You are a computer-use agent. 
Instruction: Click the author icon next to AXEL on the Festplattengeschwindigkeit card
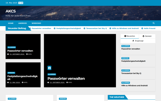coord(23,82)
